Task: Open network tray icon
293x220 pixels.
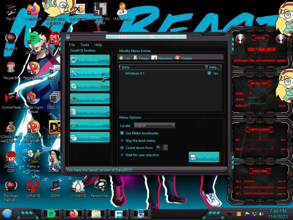Action: pos(254,214)
